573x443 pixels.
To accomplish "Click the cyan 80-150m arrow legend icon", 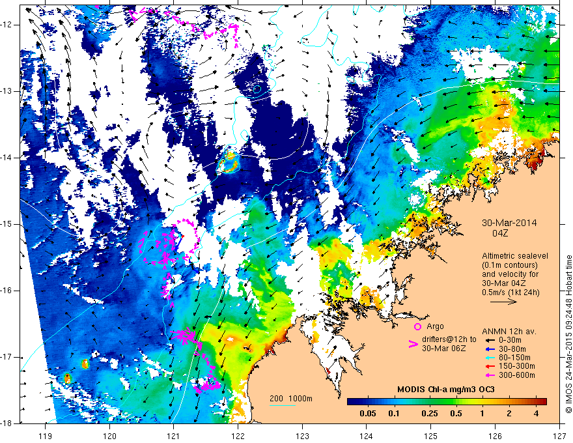I will 490,358.
